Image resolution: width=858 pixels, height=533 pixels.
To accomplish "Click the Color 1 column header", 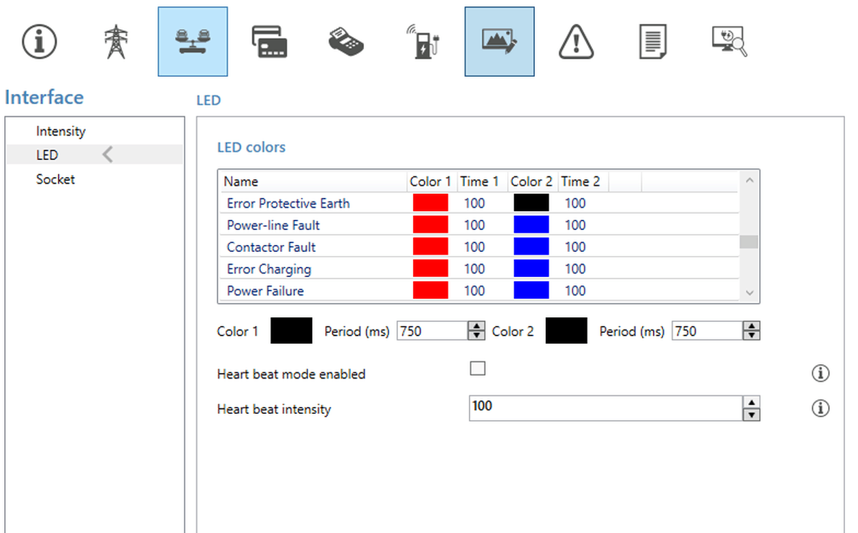I will click(431, 181).
